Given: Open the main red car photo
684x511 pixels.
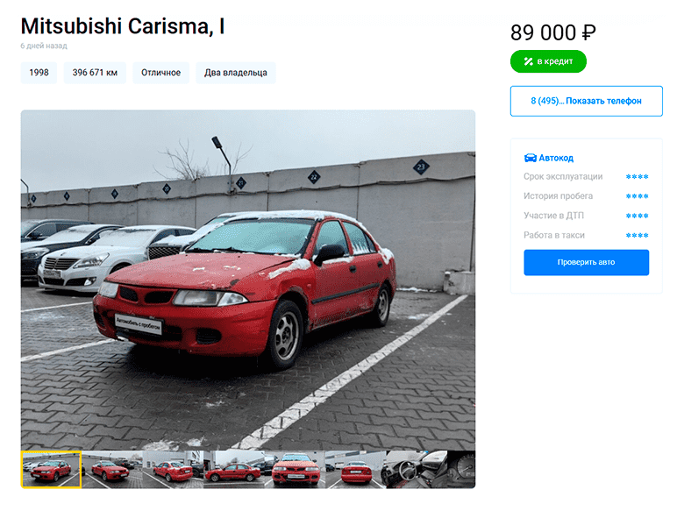Looking at the screenshot, I should [248, 280].
